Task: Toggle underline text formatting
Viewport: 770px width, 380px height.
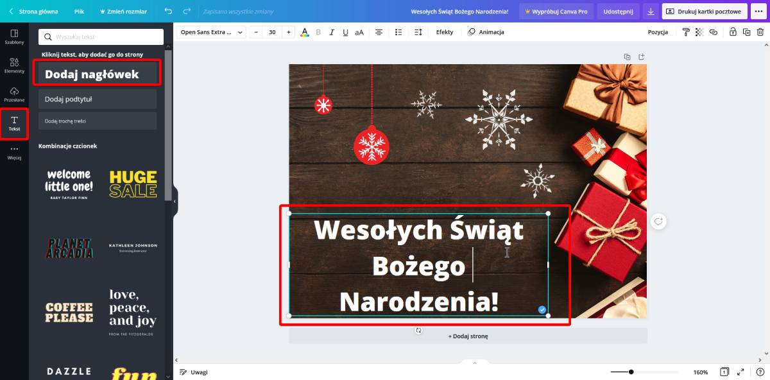Action: click(x=345, y=32)
